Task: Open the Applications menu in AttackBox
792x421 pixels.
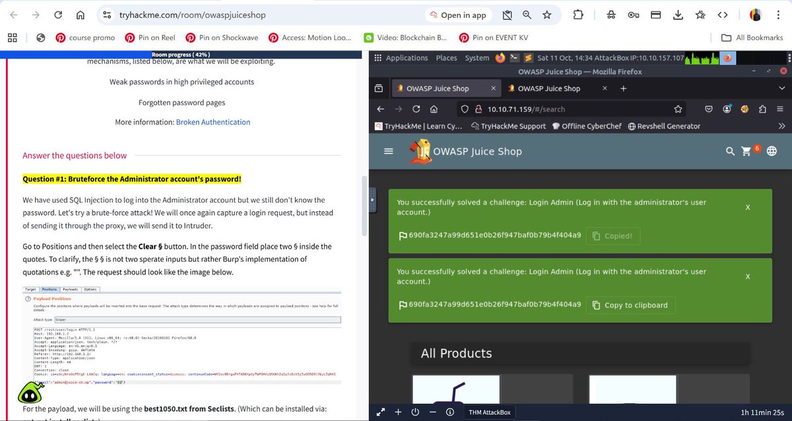Action: click(407, 58)
